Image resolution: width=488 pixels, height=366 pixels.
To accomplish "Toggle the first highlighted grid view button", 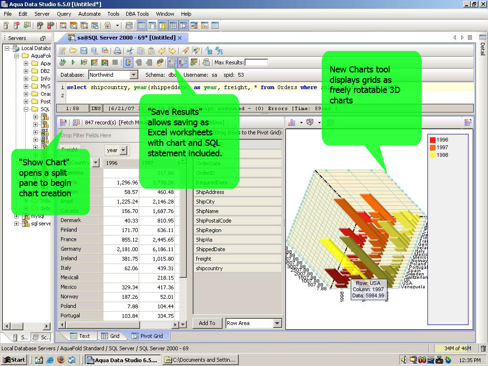I will pos(142,26).
